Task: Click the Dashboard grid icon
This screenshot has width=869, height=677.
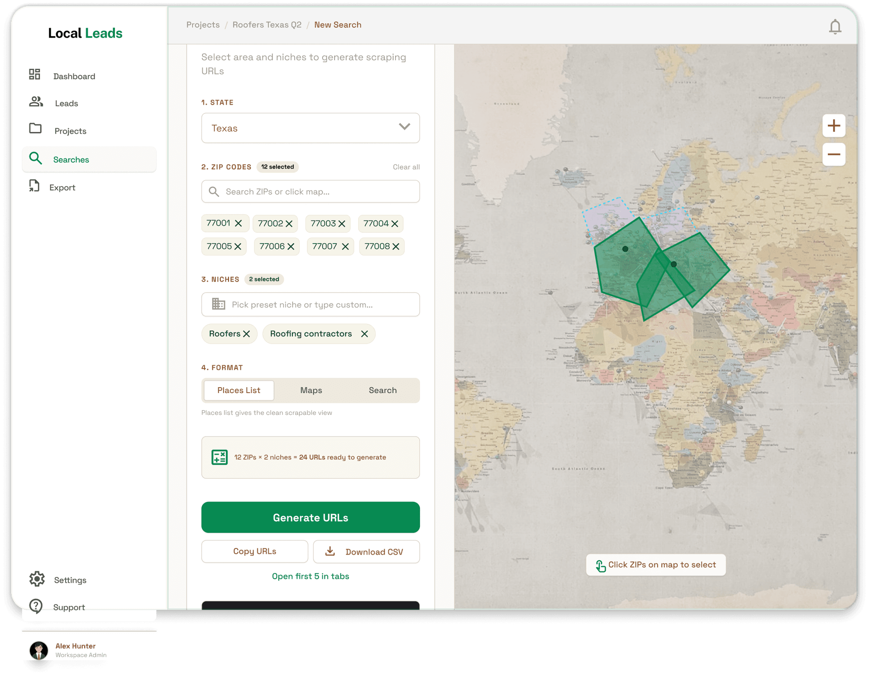Action: point(35,74)
